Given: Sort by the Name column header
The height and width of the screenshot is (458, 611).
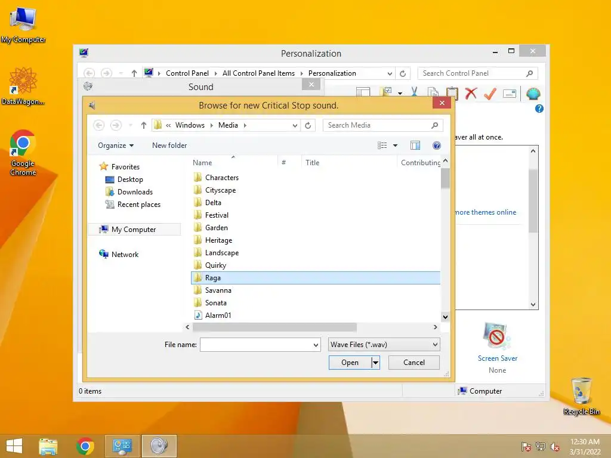Looking at the screenshot, I should tap(202, 163).
